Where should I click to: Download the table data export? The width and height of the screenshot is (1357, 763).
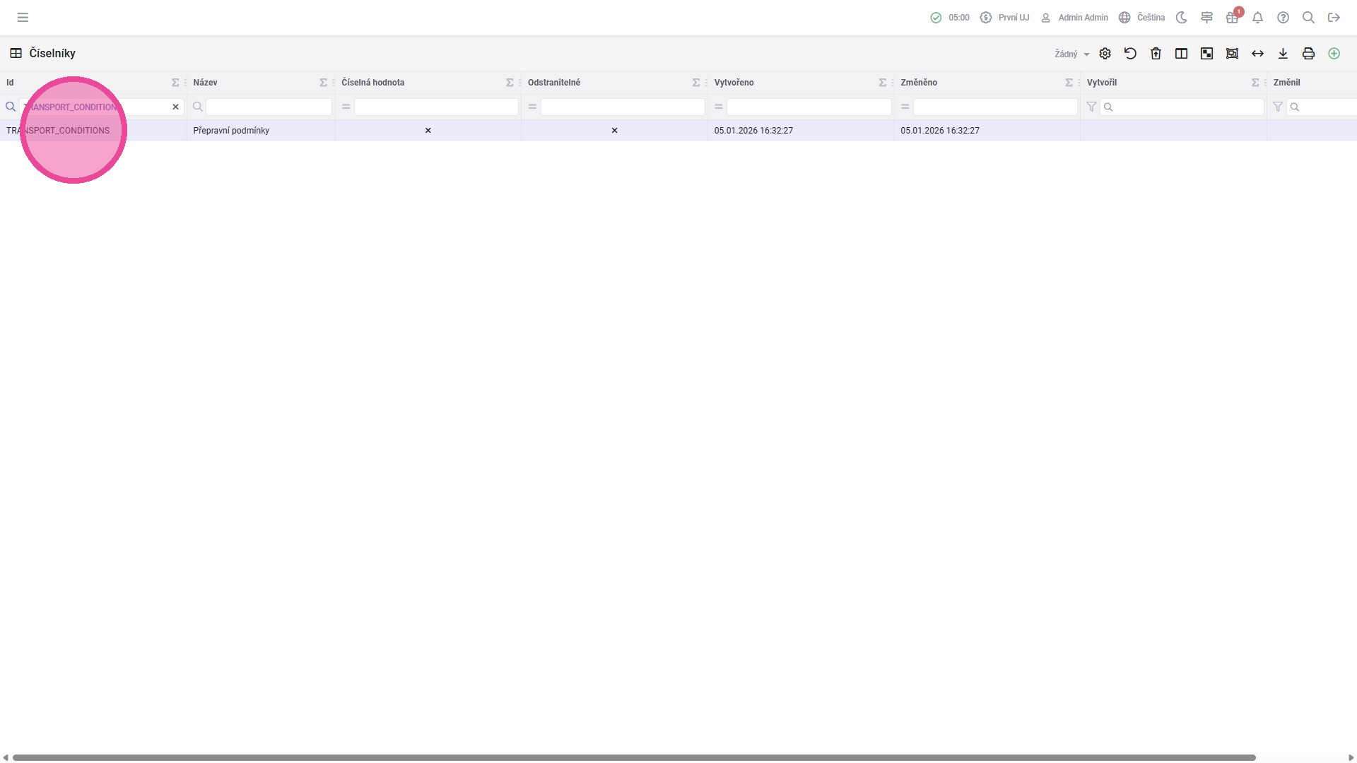[x=1283, y=54]
